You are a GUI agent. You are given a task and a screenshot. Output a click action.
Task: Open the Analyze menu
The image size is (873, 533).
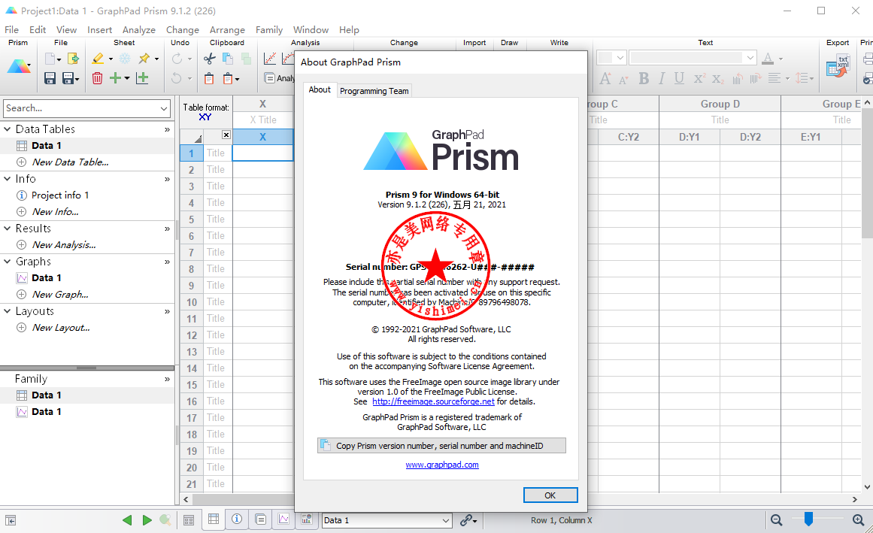(x=138, y=29)
